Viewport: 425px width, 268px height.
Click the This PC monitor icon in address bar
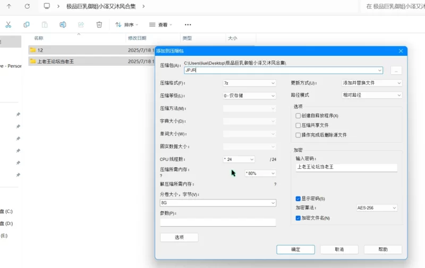tap(47, 6)
